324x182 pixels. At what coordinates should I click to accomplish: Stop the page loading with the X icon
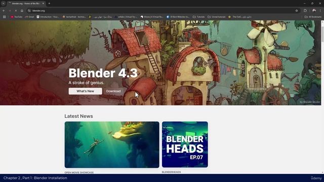(16, 11)
